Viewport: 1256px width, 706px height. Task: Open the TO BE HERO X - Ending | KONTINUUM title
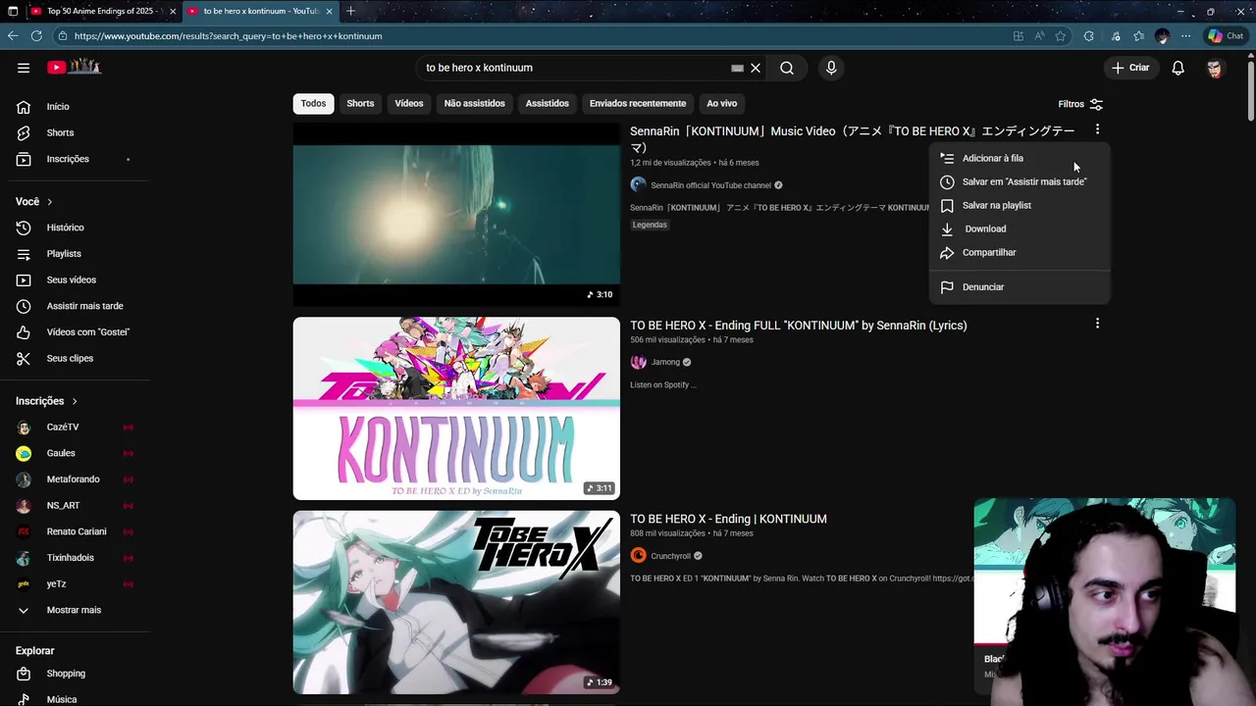point(728,519)
